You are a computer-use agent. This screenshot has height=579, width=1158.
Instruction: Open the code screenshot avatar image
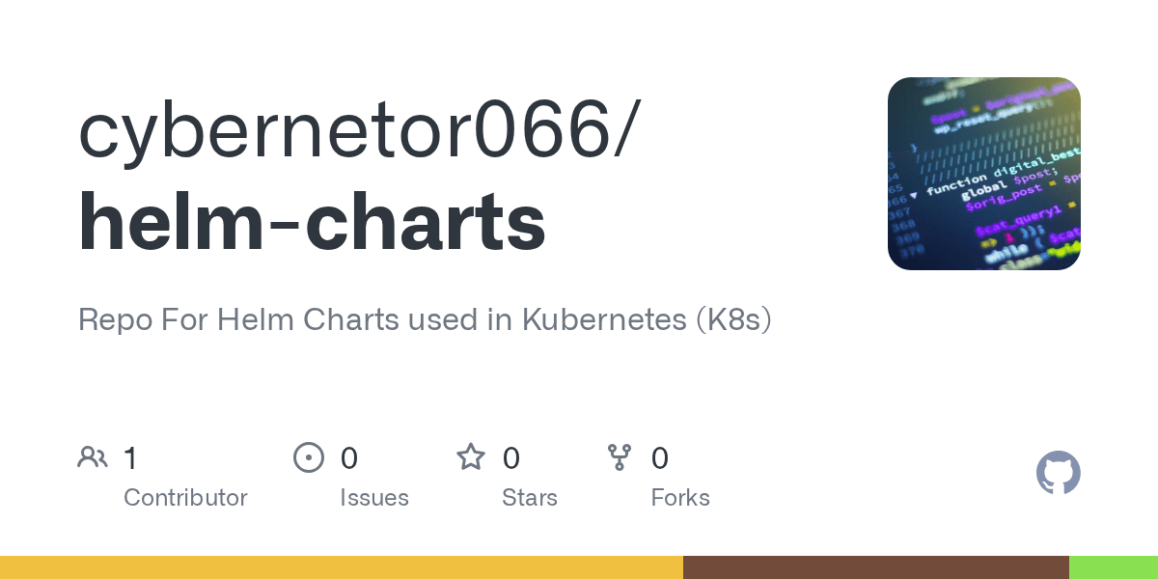983,174
